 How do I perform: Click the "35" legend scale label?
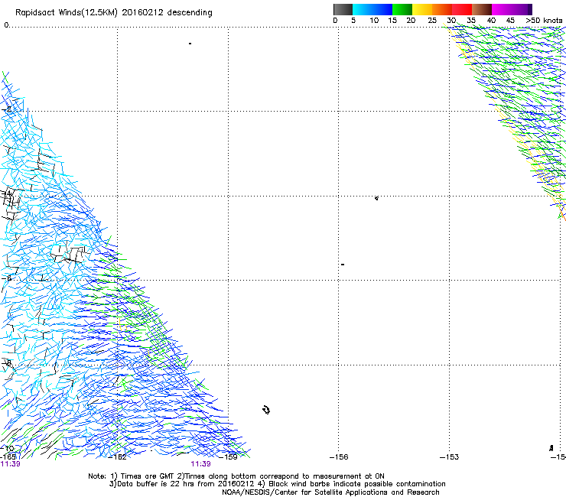(471, 20)
